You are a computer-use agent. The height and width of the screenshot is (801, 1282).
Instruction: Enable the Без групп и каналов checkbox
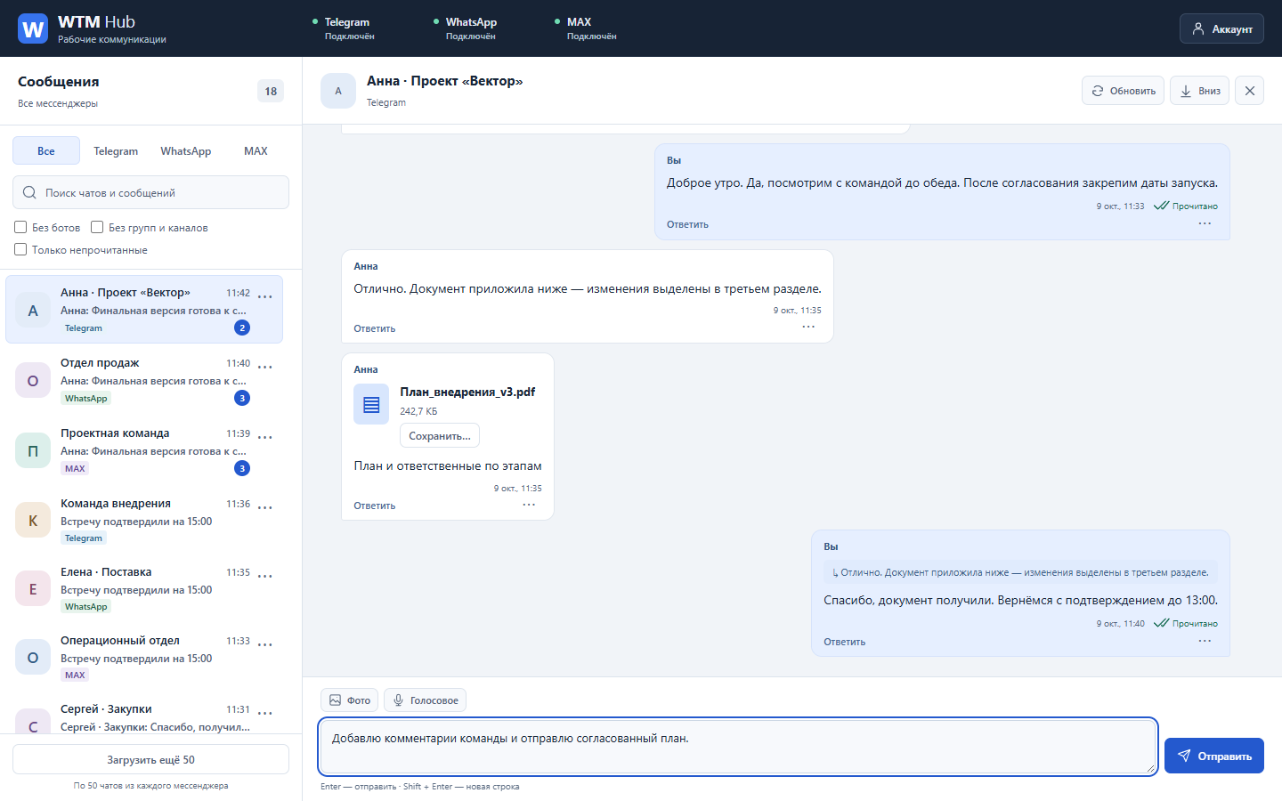tap(97, 227)
